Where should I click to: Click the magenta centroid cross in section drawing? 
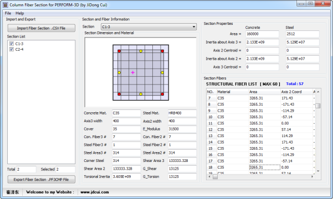point(133,72)
